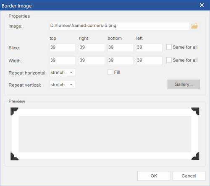Image resolution: width=210 pixels, height=186 pixels.
Task: Select the Slice right value field
Action: pos(92,48)
